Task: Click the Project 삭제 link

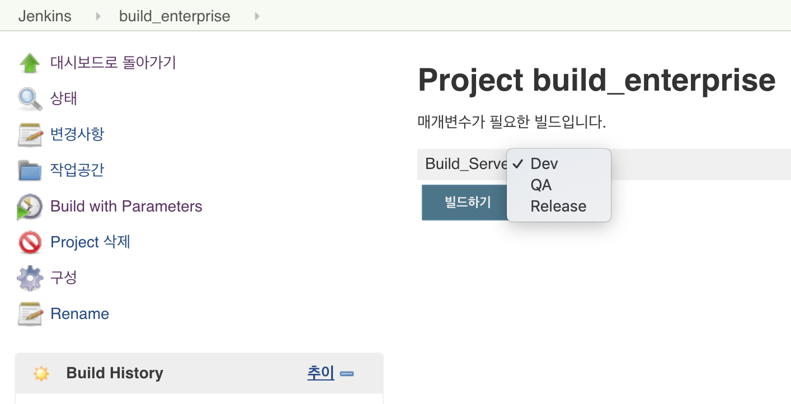Action: pos(90,242)
